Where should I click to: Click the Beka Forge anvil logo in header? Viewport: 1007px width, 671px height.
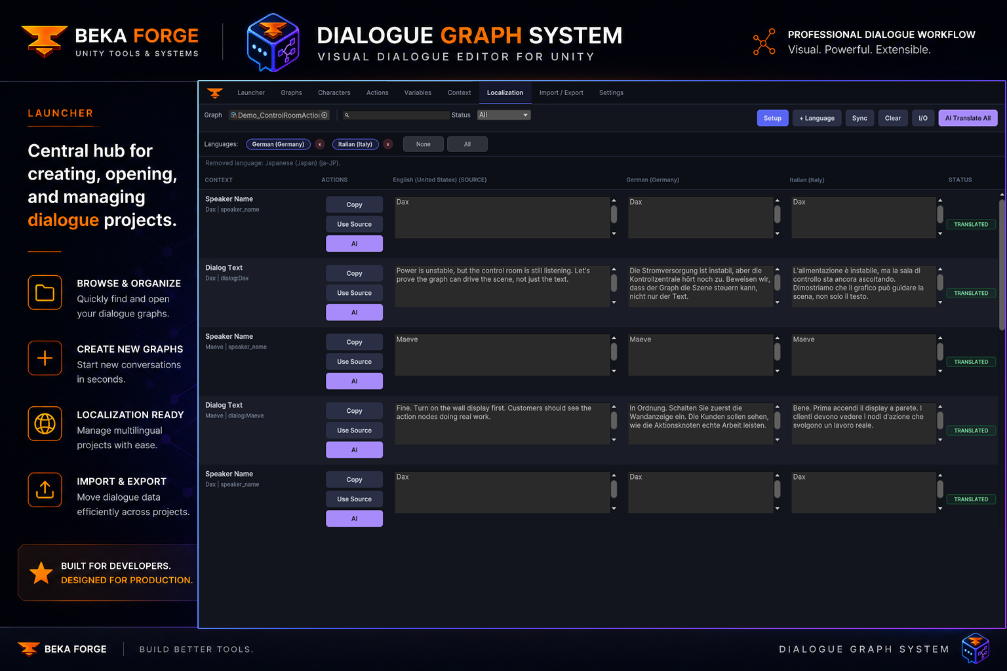click(45, 41)
